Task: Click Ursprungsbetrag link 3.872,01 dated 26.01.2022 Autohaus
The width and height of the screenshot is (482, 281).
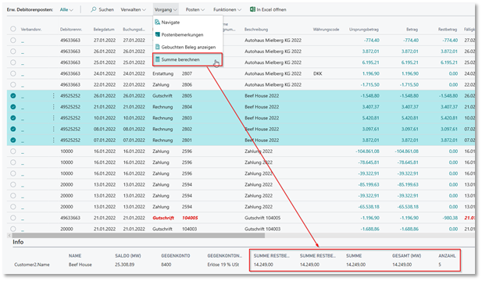Action: point(370,52)
